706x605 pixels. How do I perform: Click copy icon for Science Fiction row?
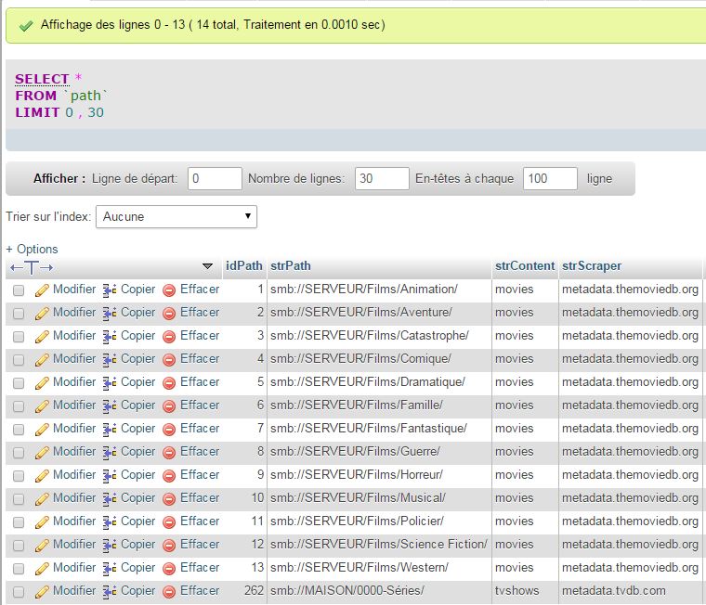110,545
